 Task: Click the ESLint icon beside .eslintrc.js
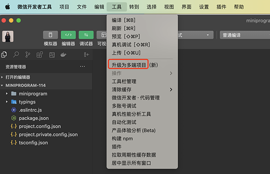coord(14,110)
